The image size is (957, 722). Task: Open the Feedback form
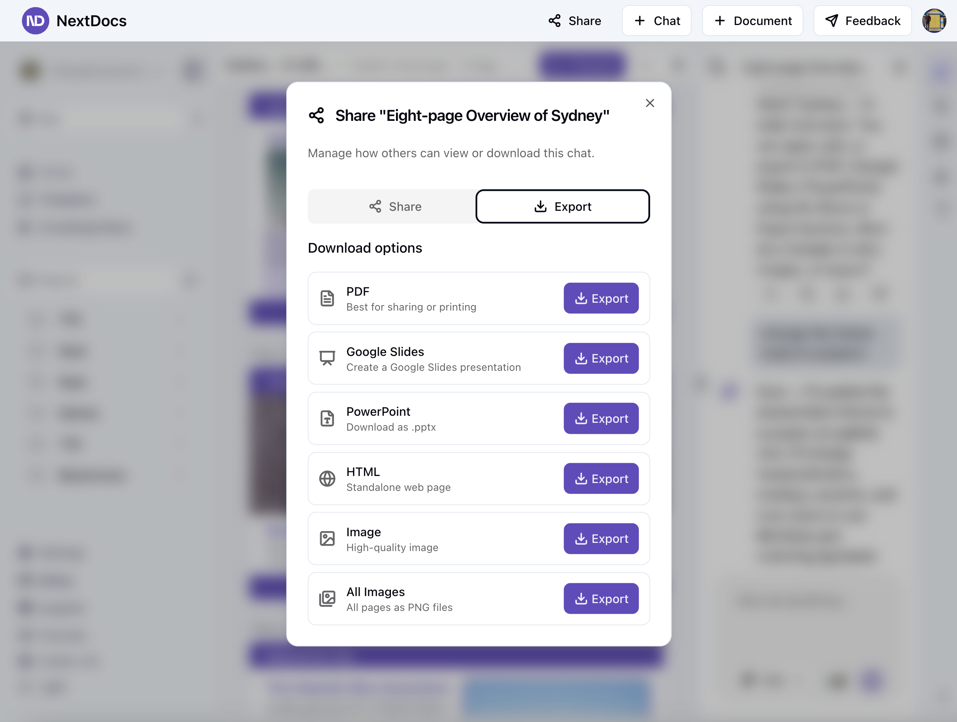862,21
